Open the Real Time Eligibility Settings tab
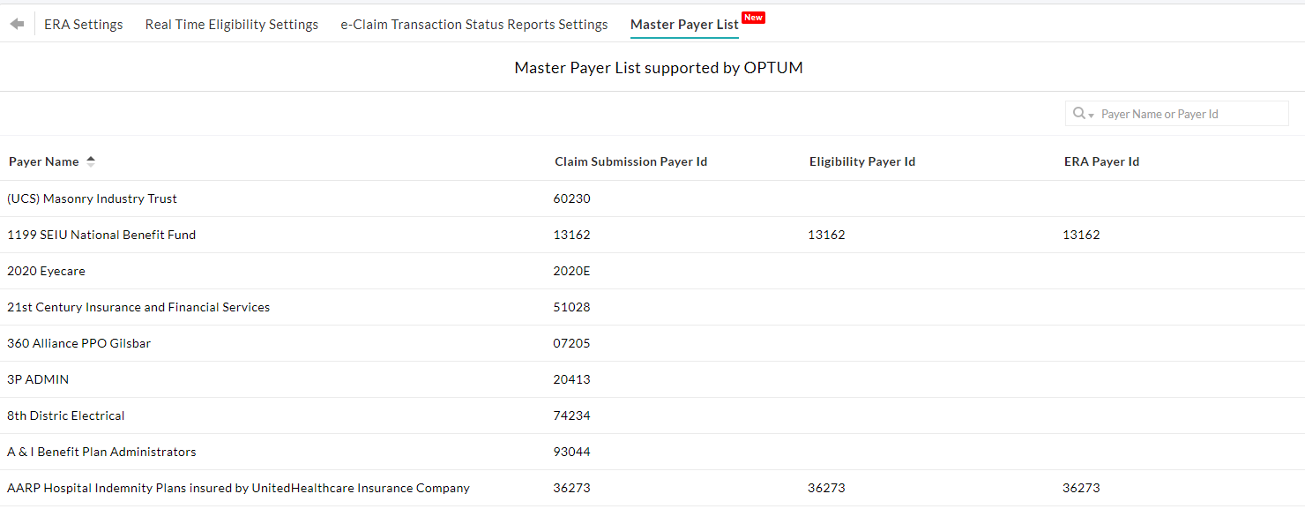 coord(231,24)
